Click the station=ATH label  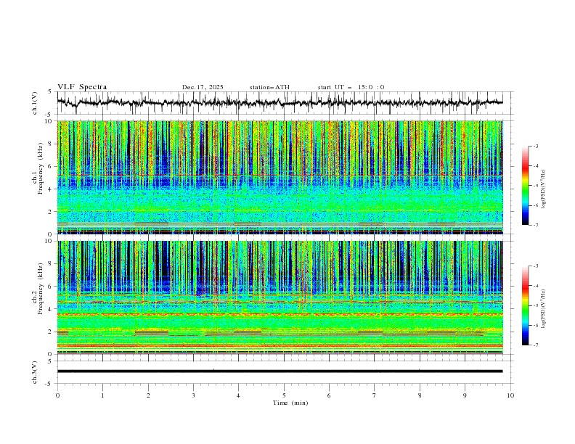pyautogui.click(x=269, y=87)
